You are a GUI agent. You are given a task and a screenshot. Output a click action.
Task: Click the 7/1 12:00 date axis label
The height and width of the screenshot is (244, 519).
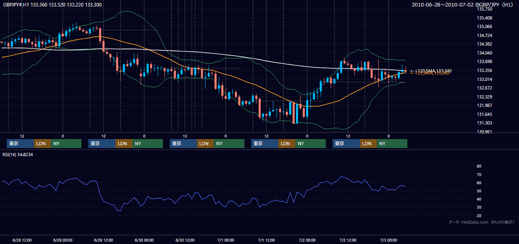click(x=266, y=240)
